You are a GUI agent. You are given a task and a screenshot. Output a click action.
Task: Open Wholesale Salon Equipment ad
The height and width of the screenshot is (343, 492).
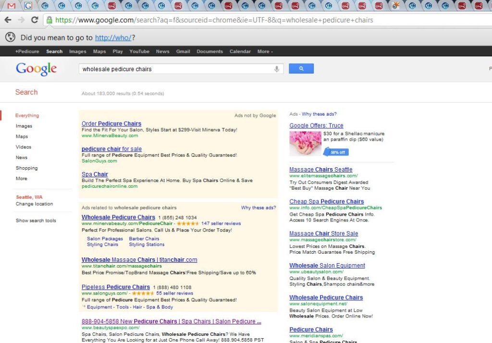pos(327,266)
